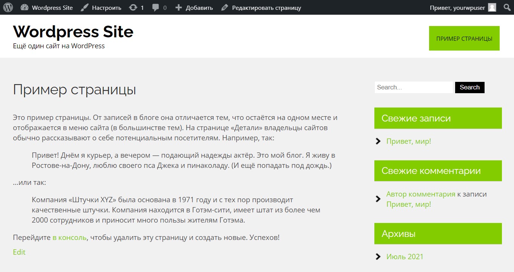This screenshot has height=272, width=514.
Task: Click the arrow beside the recent comment
Action: point(378,199)
